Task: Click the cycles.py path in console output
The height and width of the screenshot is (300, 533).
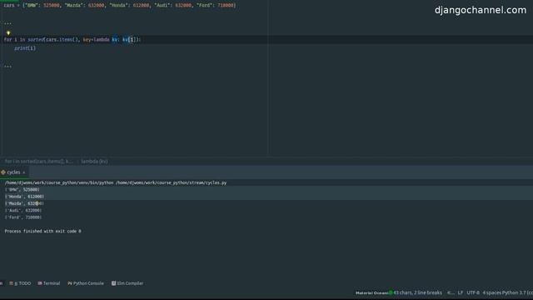Action: click(x=171, y=182)
